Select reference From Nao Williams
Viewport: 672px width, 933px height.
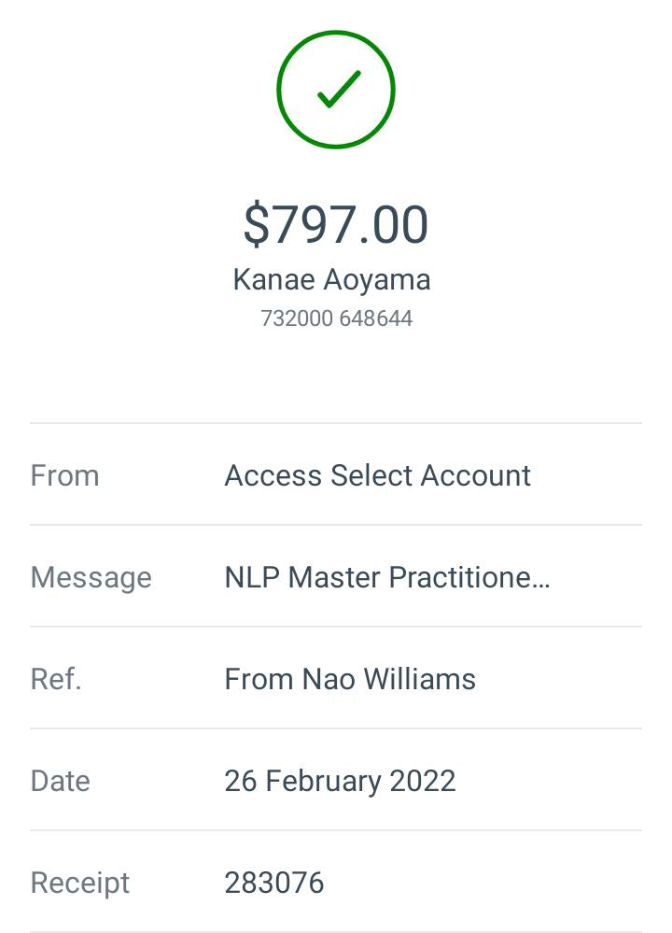pyautogui.click(x=350, y=679)
